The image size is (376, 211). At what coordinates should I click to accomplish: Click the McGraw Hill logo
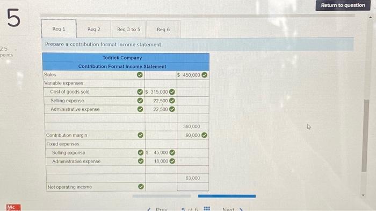13,208
